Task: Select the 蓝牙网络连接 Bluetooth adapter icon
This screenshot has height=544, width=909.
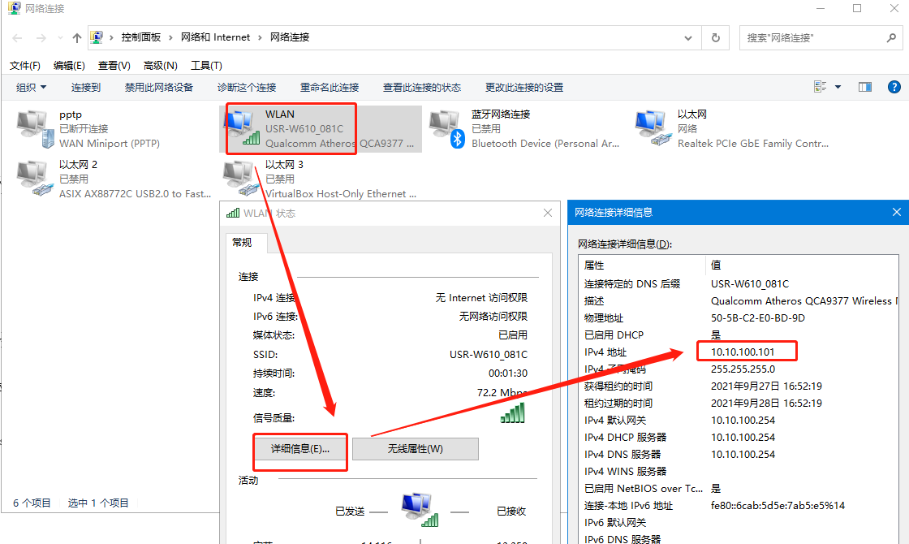Action: (447, 129)
